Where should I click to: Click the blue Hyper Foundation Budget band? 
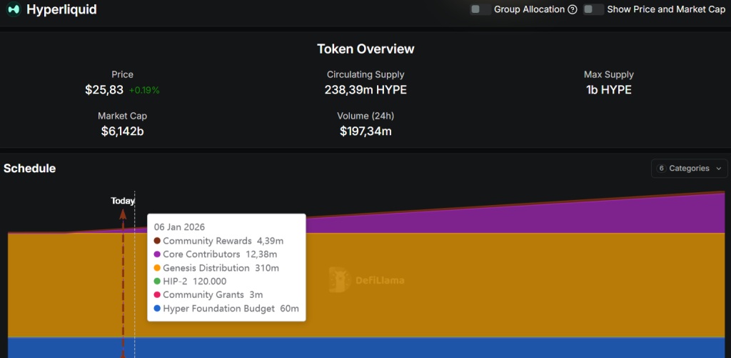point(428,347)
